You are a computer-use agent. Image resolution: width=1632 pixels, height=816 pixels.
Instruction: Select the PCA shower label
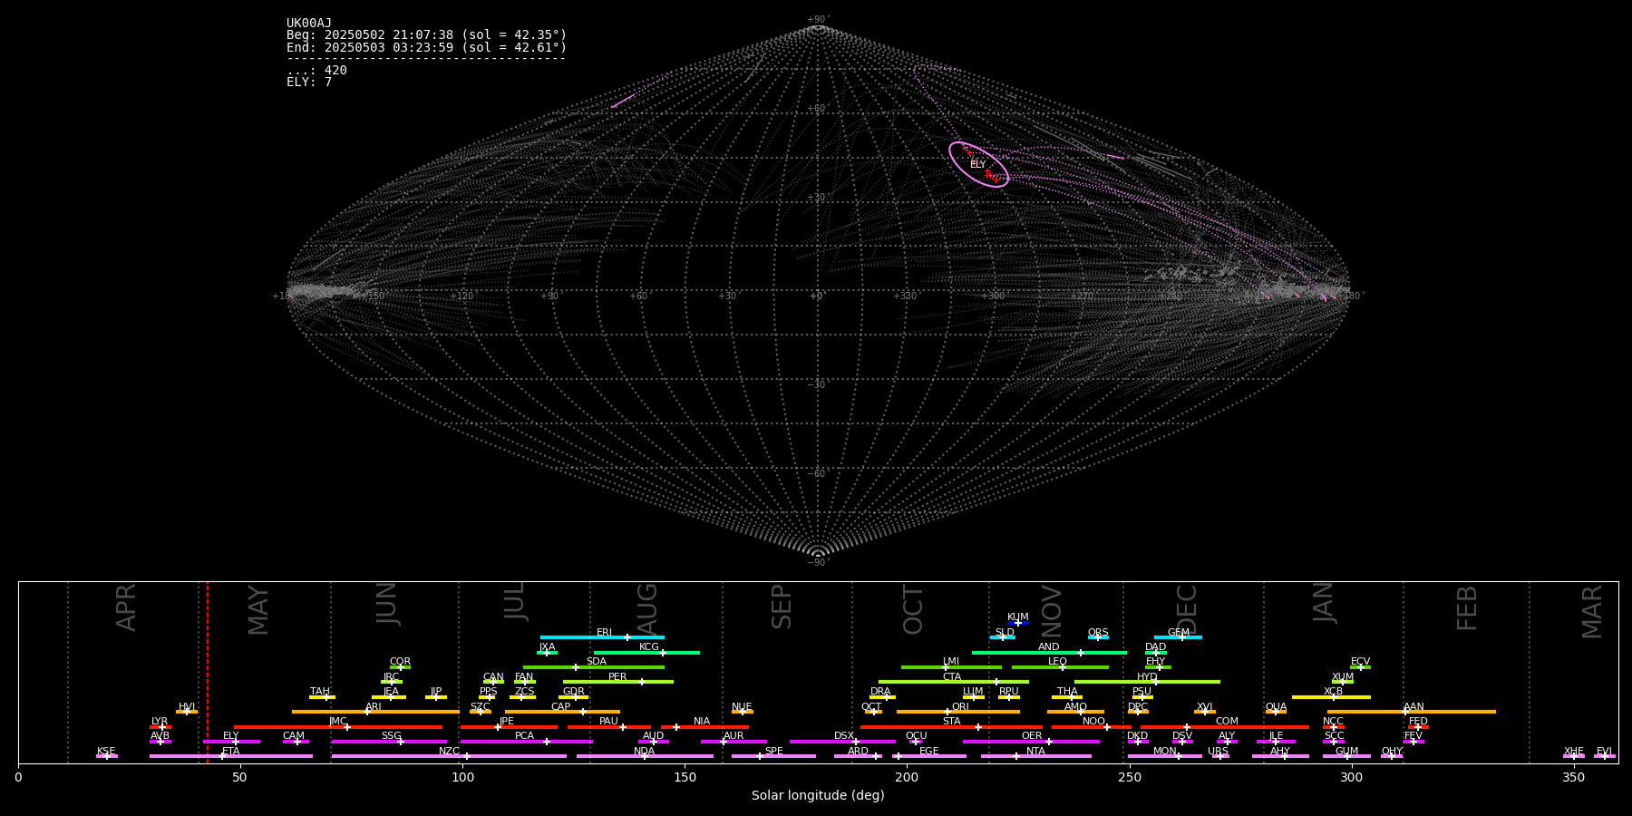coord(525,735)
